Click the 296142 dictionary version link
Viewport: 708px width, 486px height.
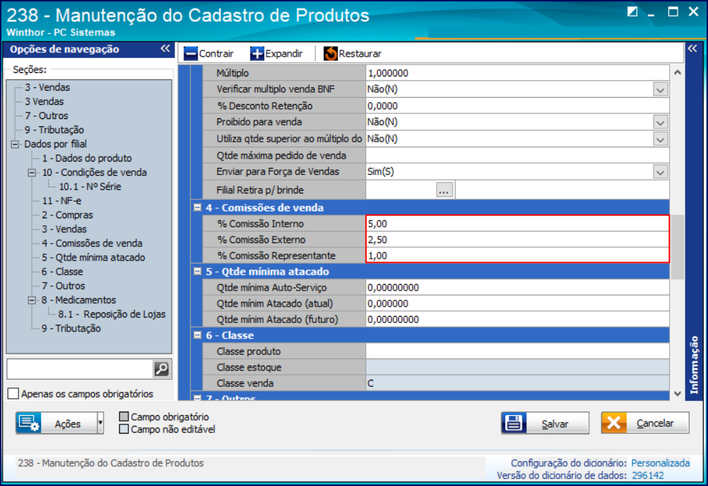[648, 475]
